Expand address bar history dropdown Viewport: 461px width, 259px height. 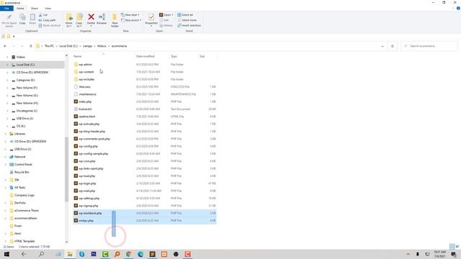point(382,46)
